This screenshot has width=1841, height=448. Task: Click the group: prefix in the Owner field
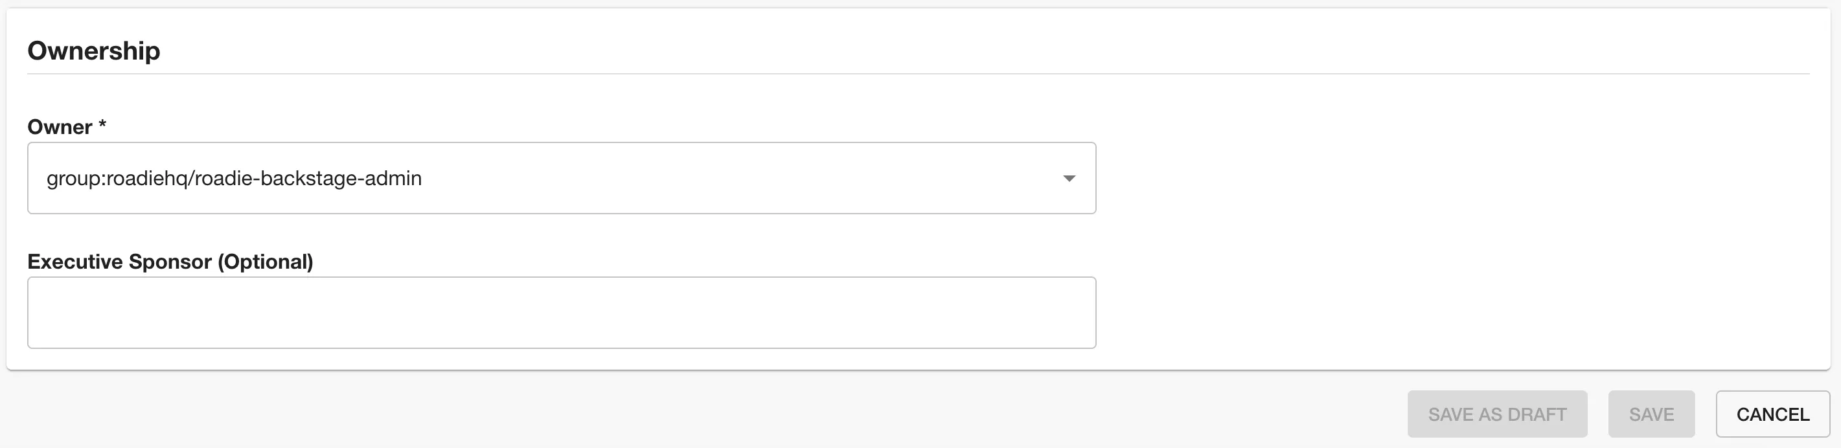(x=75, y=178)
